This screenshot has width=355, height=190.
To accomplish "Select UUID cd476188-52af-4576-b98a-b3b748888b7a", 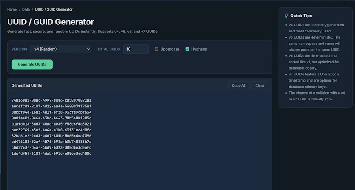I will tap(51, 142).
